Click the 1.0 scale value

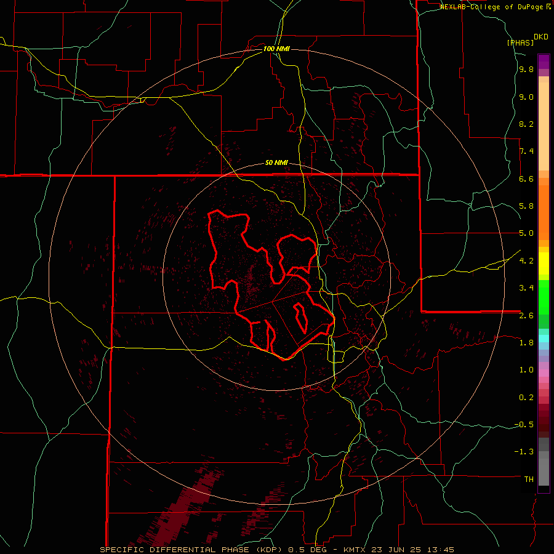pos(526,370)
